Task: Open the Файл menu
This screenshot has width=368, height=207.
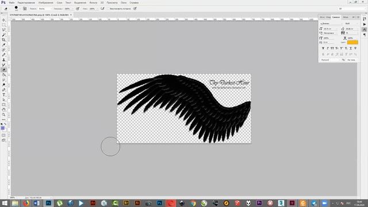Action: coord(11,2)
